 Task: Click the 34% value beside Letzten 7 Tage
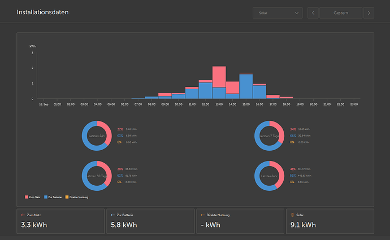293,129
